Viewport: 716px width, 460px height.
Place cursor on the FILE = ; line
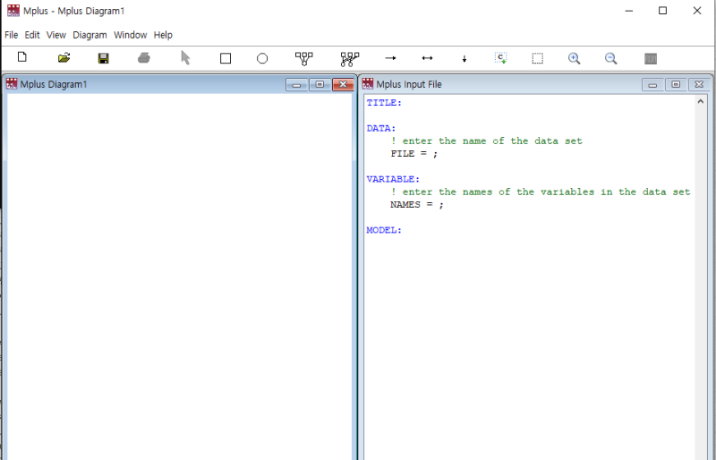coord(414,154)
